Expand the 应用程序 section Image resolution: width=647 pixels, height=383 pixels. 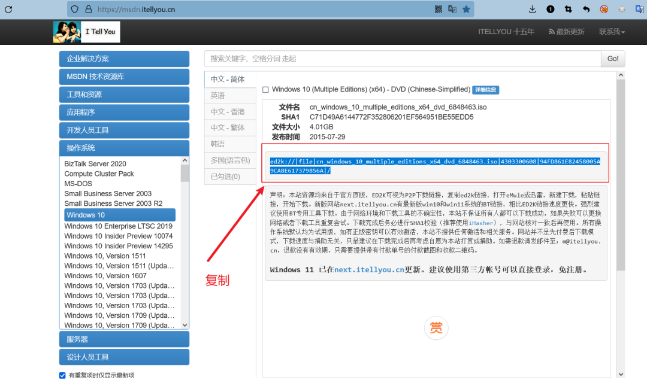(x=124, y=112)
